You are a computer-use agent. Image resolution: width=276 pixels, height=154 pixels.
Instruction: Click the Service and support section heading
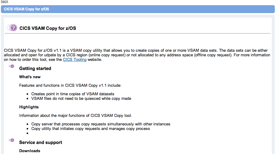pyautogui.click(x=41, y=142)
